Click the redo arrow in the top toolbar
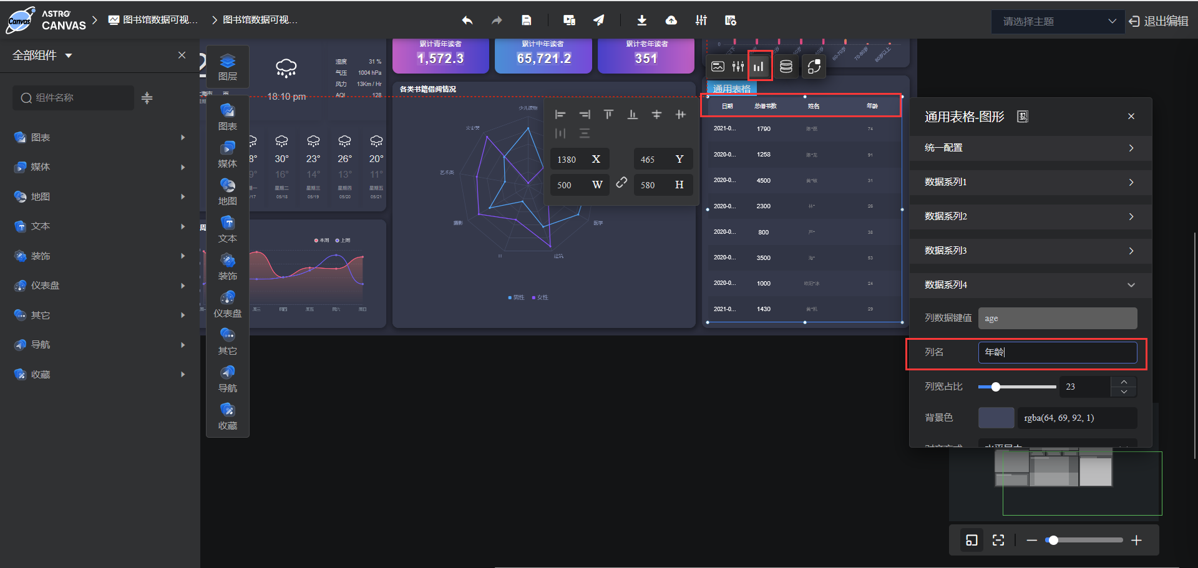The height and width of the screenshot is (568, 1198). pos(497,21)
